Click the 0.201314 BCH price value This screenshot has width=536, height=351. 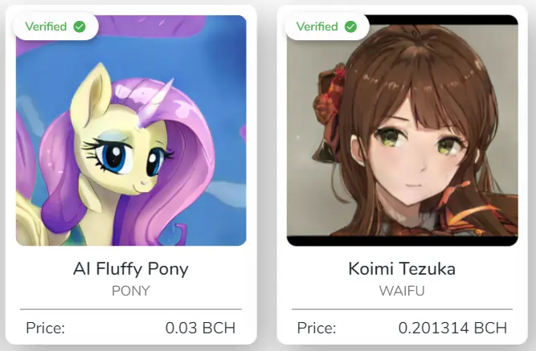click(x=452, y=328)
